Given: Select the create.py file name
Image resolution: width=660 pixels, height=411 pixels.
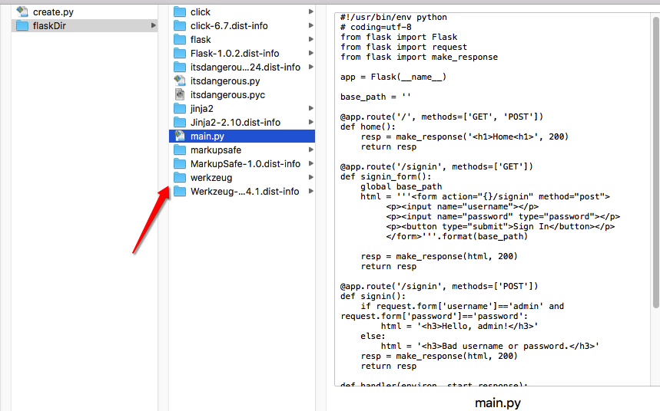Looking at the screenshot, I should click(53, 12).
